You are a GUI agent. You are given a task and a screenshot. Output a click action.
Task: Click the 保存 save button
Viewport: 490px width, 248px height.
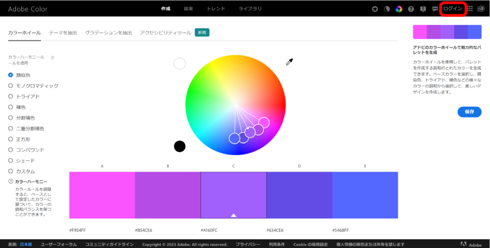(469, 112)
